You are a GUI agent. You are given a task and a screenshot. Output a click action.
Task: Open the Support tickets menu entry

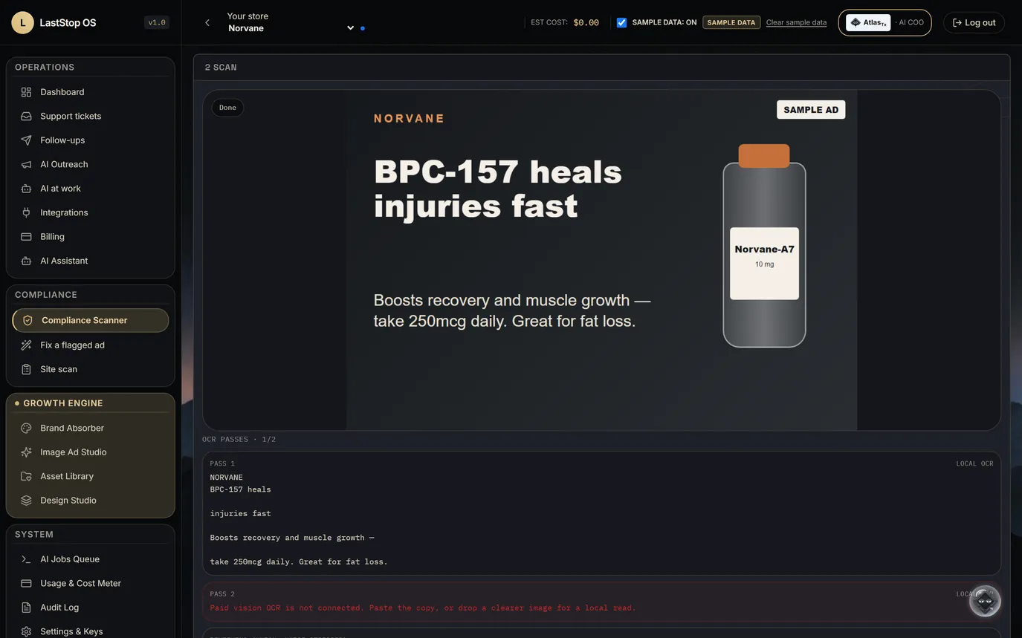point(90,116)
